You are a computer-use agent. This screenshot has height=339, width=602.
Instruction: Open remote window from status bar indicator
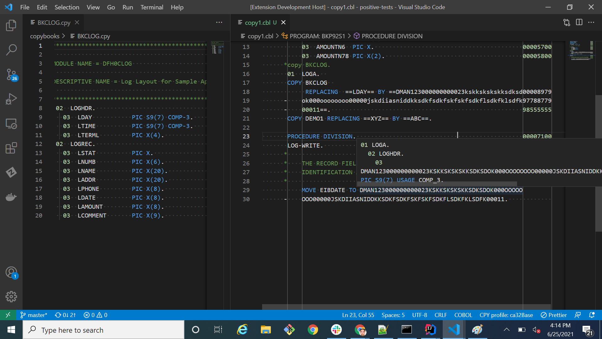[8, 315]
